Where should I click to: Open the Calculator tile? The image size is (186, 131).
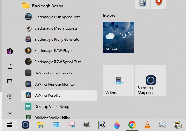pyautogui.click(x=143, y=4)
